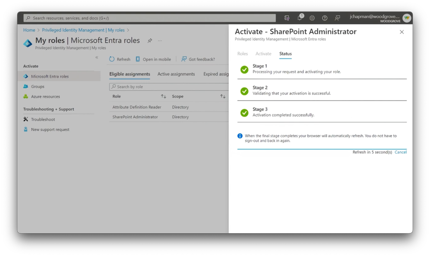430x256 pixels.
Task: Open the help question mark icon
Action: pyautogui.click(x=325, y=18)
